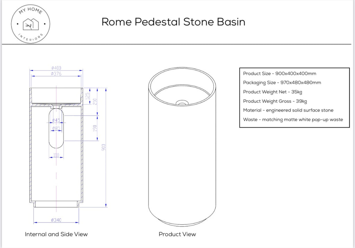Click the Rome Pedestal Stone Basin title
This screenshot has height=248, width=355.
tap(173, 22)
